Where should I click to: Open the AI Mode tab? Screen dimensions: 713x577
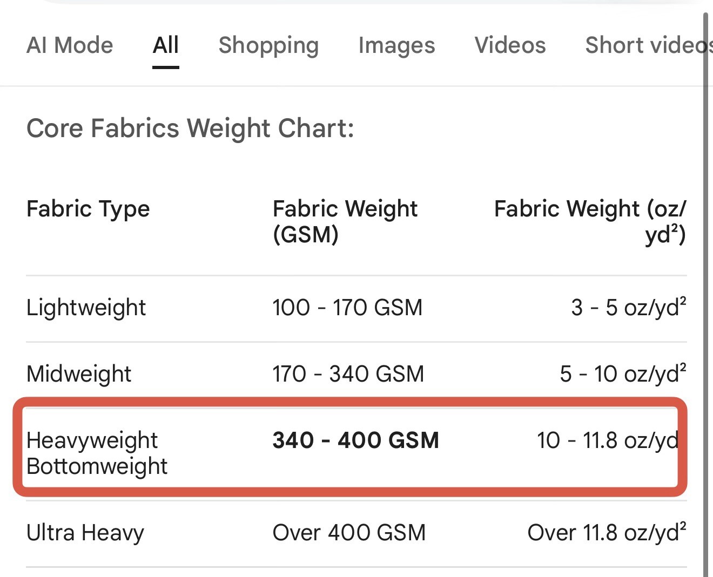point(70,45)
